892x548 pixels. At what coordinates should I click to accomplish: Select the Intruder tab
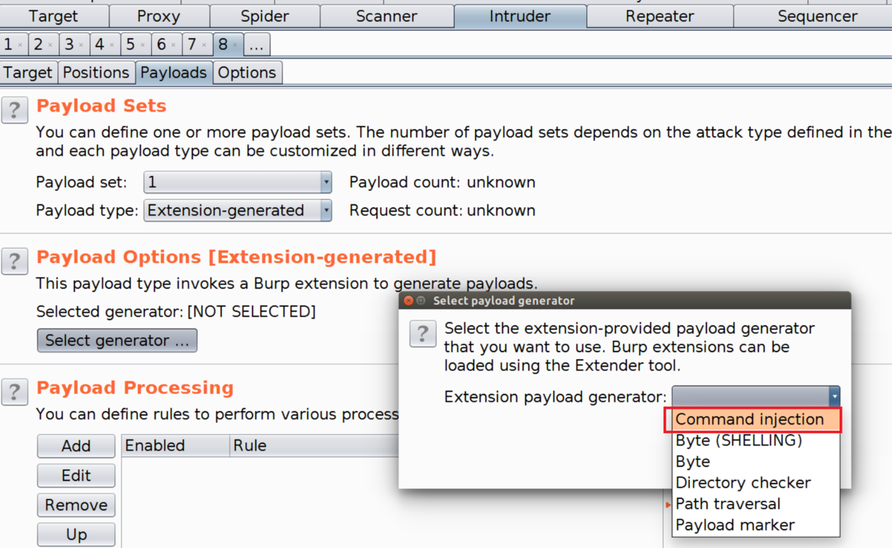click(x=520, y=16)
